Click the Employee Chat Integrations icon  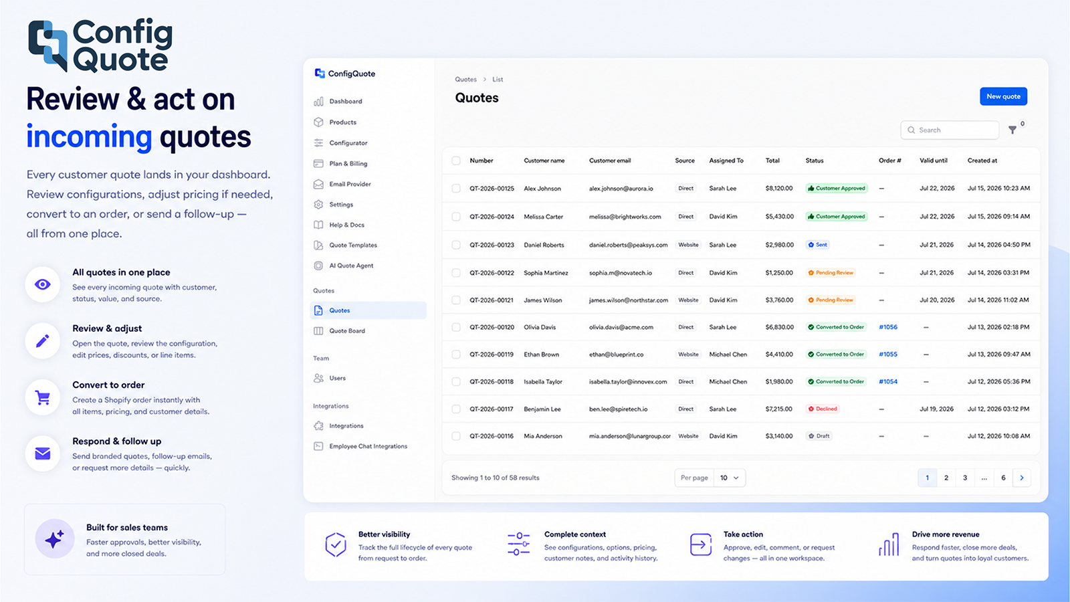click(318, 446)
